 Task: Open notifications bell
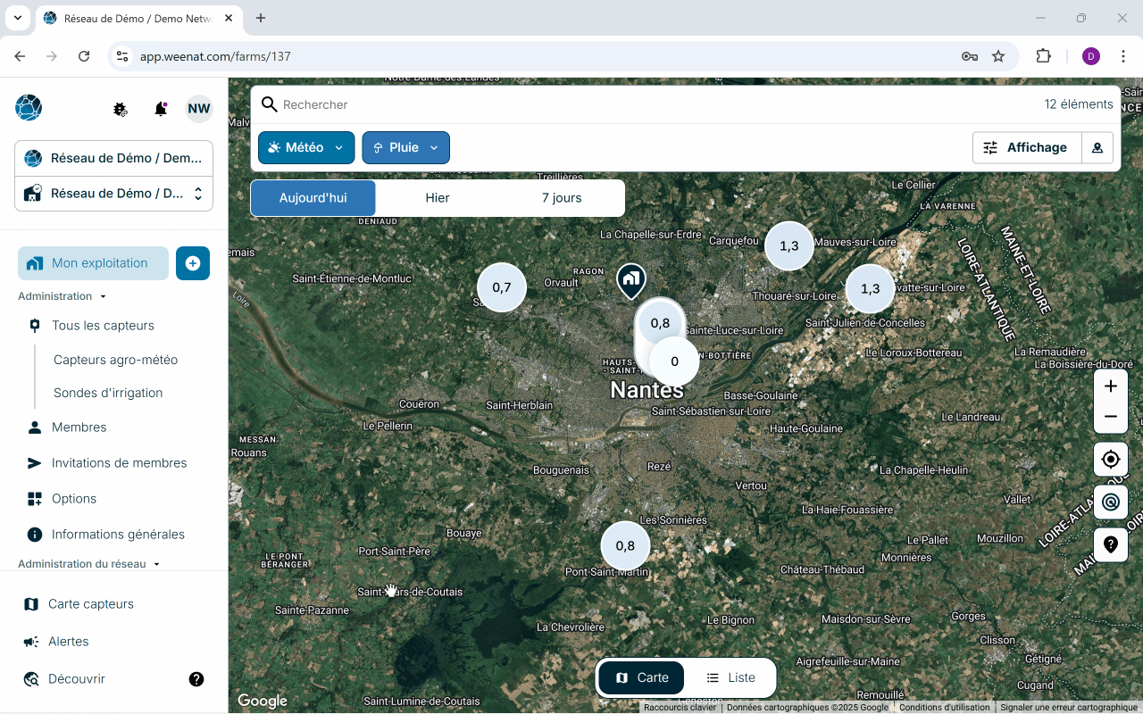[161, 109]
